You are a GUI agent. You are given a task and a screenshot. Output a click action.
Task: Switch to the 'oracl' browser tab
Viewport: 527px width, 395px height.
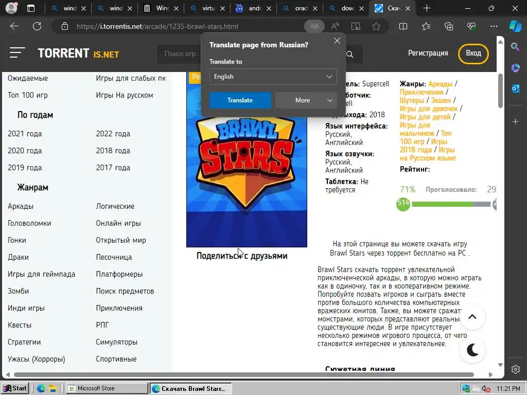300,8
